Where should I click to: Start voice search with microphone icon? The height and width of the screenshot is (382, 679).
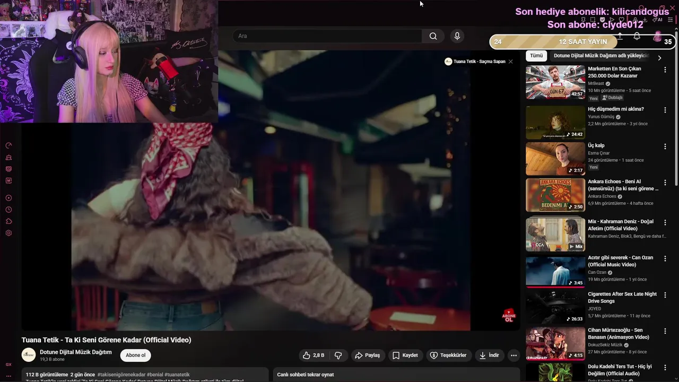click(457, 36)
